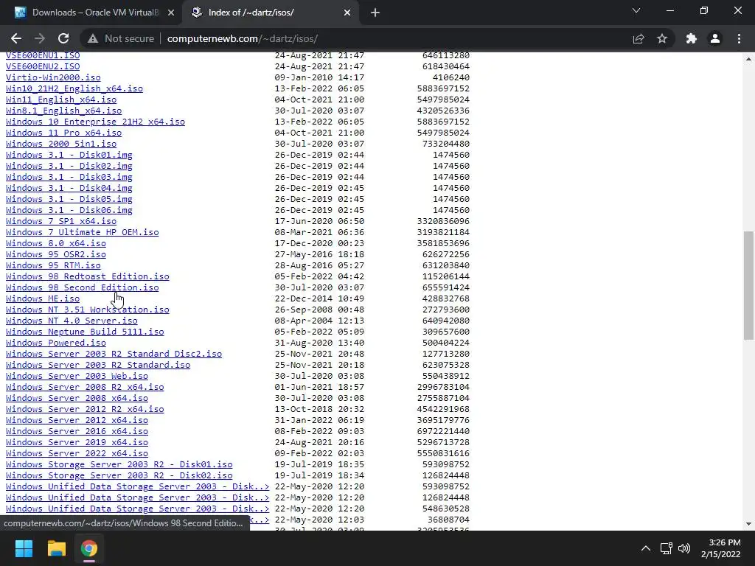
Task: Select the 5883697152 size for Win10_21H2_English_x64.iso
Action: point(443,88)
